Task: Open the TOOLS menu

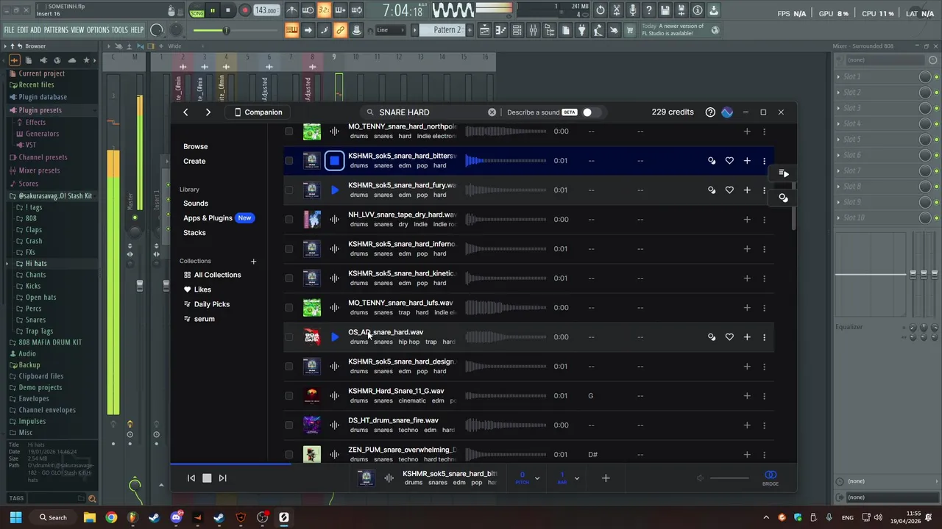Action: [x=119, y=30]
